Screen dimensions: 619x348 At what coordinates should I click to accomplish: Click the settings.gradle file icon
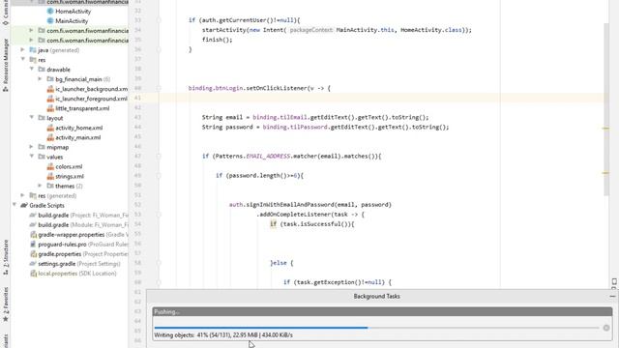(33, 264)
